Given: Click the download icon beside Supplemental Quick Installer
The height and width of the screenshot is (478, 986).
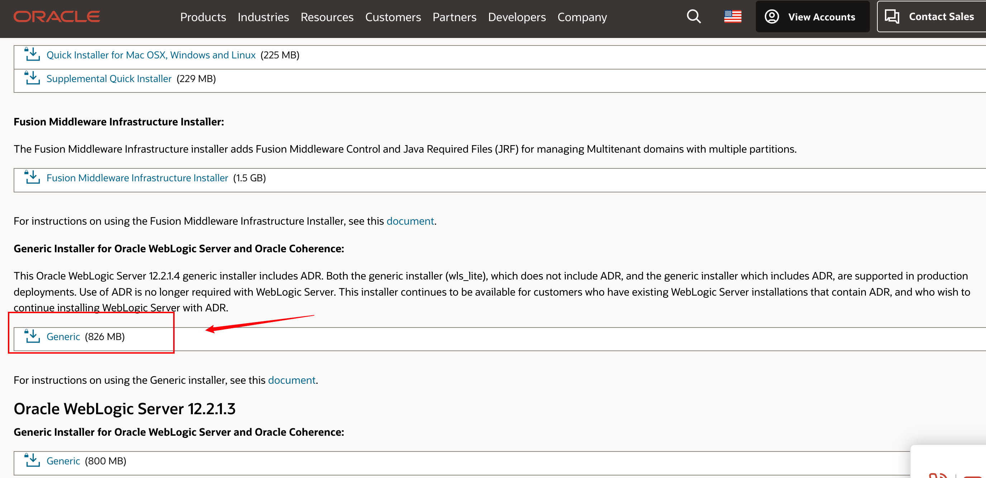Looking at the screenshot, I should pos(32,78).
